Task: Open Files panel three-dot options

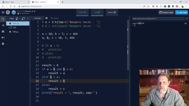Action: (x=28, y=19)
